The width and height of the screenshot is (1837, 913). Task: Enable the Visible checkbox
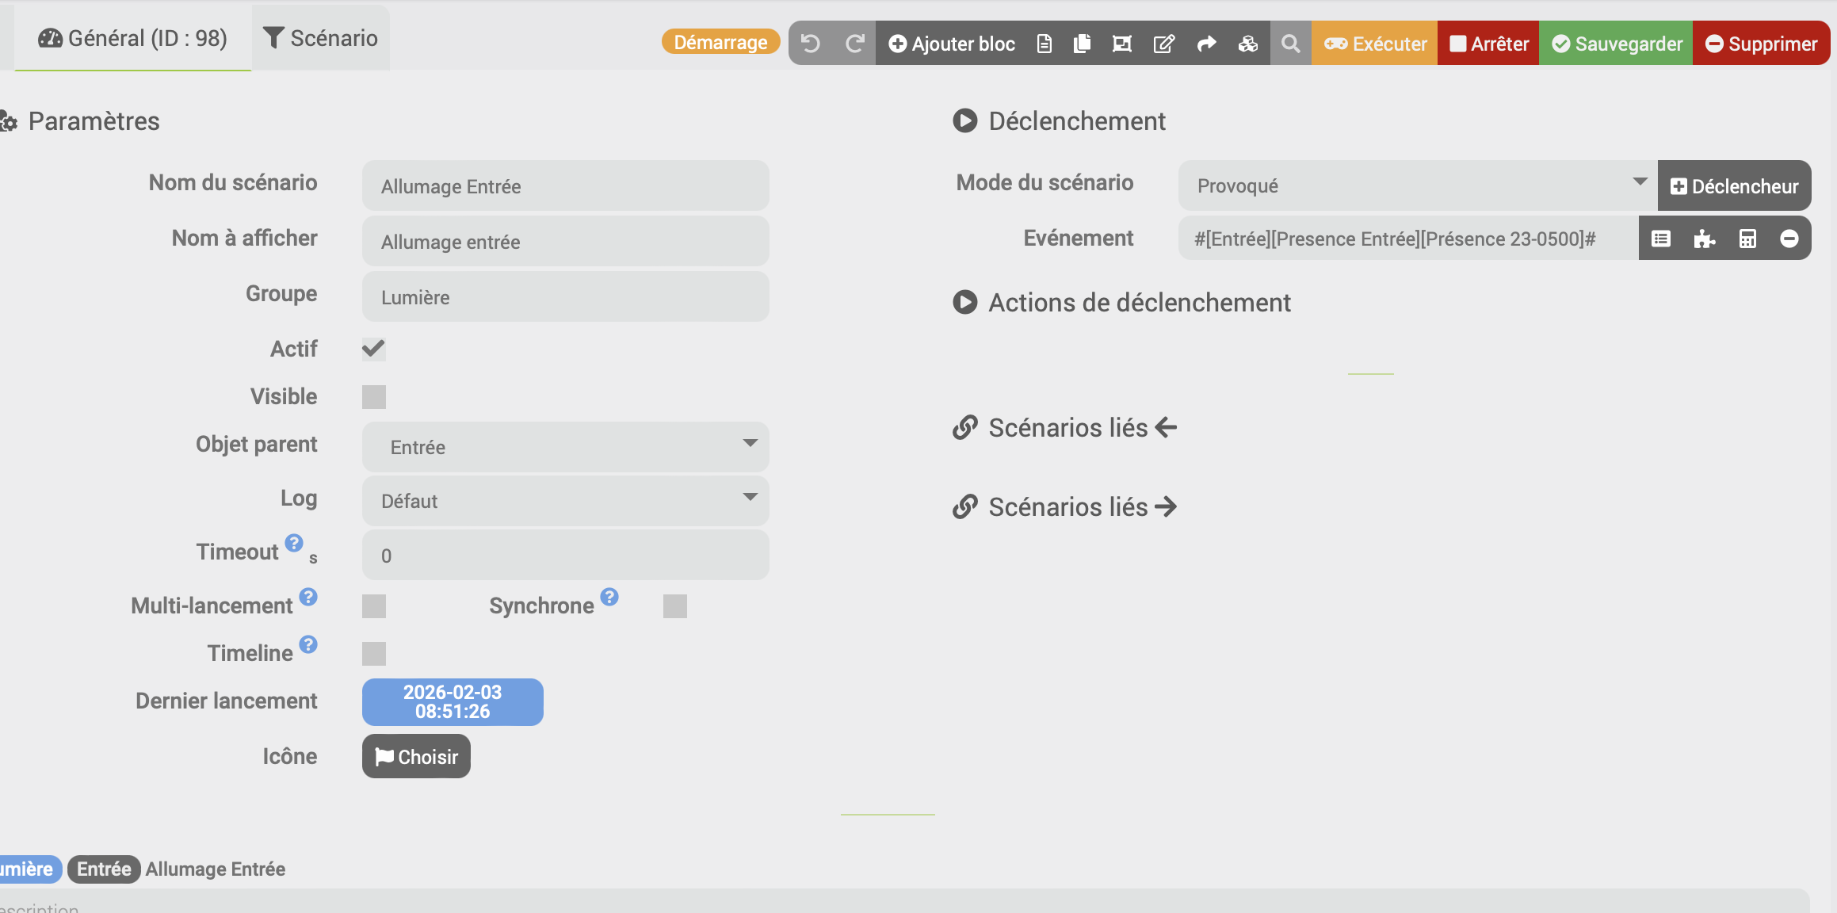pos(373,397)
